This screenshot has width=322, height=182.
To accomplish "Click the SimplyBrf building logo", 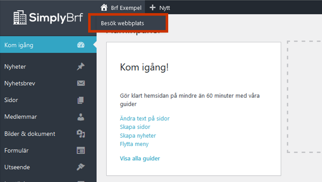I will 19,18.
